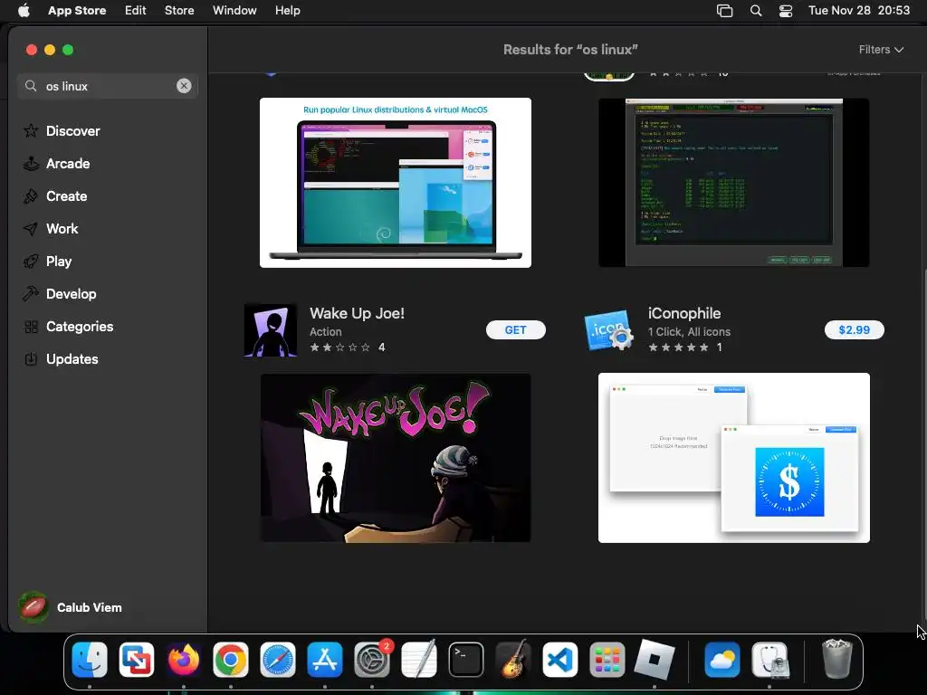Click the Stage Manager menu bar icon
This screenshot has width=927, height=695.
click(x=725, y=11)
